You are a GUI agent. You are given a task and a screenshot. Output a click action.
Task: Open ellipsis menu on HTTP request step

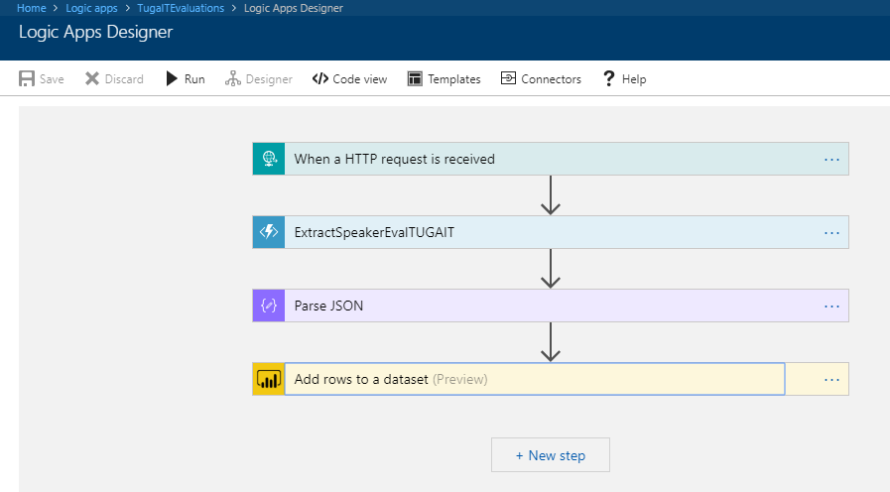[831, 160]
